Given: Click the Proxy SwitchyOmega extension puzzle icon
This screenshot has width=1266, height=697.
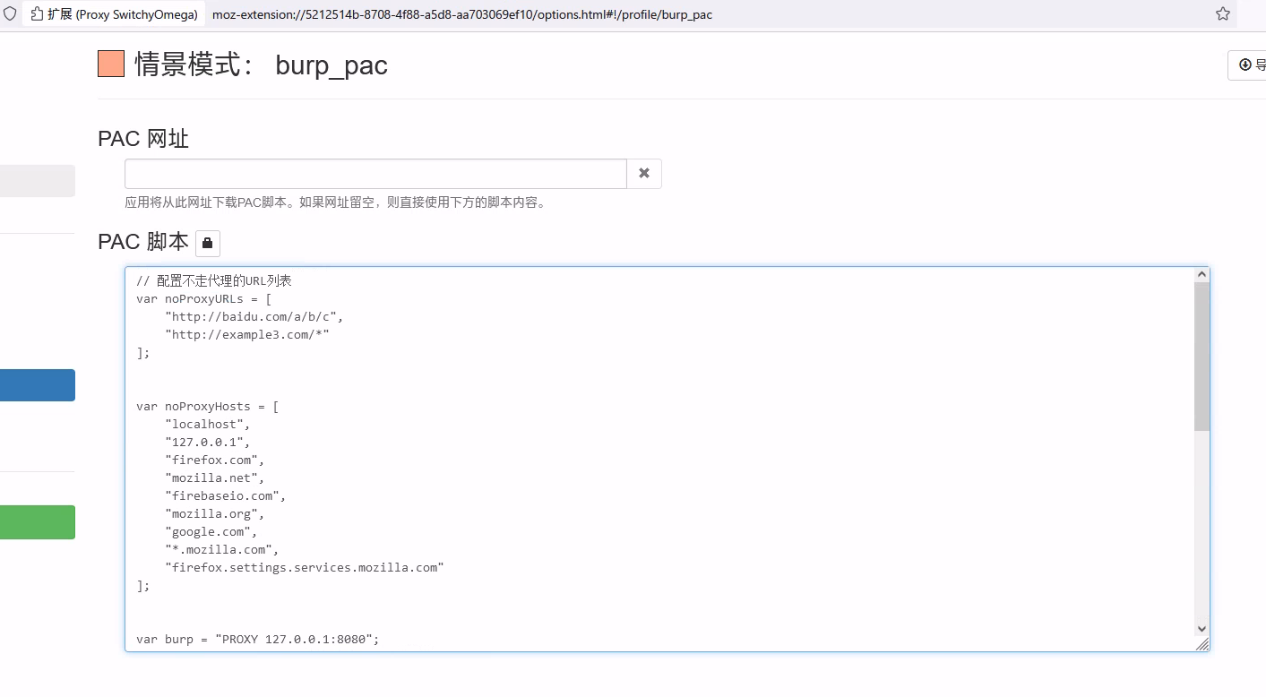Looking at the screenshot, I should point(38,14).
